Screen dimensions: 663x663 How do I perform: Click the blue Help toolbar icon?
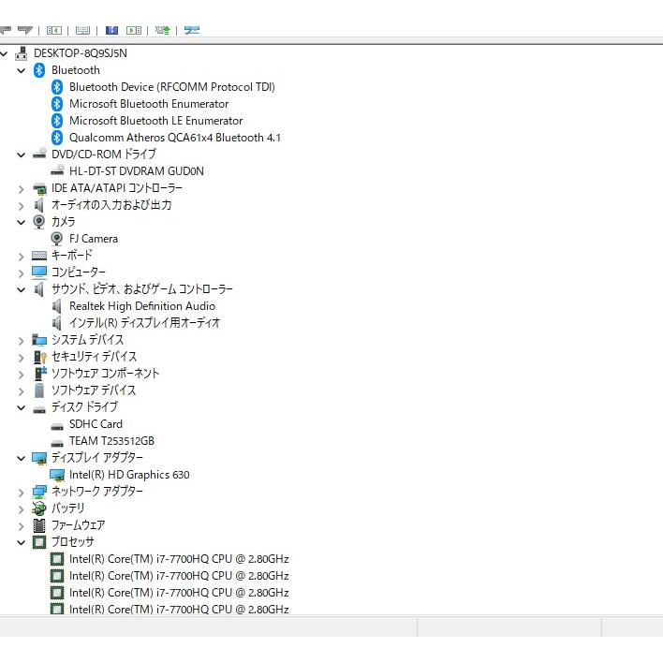click(x=111, y=30)
